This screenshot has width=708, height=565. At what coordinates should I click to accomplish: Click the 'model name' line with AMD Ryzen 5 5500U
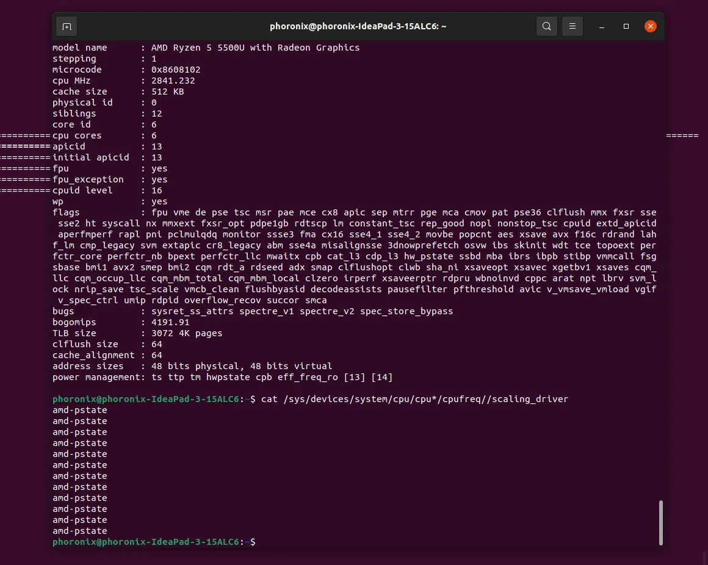(206, 48)
